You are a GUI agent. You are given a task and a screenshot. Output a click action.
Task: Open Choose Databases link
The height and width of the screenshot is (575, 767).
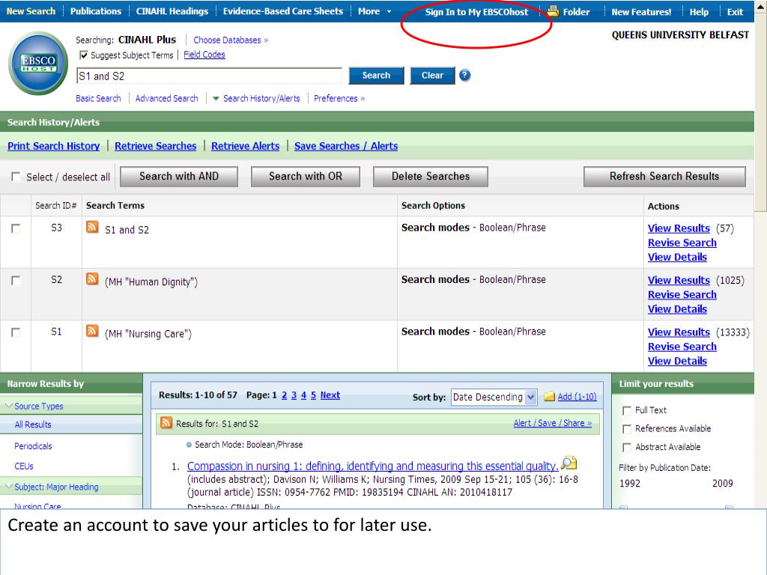tap(231, 40)
